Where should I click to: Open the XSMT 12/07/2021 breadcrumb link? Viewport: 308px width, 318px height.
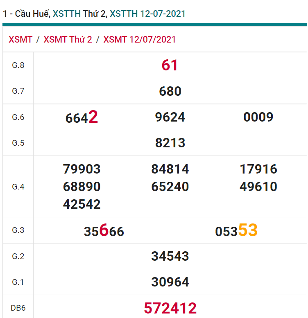pos(139,39)
